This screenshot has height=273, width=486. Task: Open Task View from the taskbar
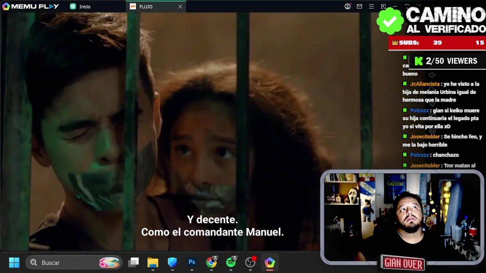[133, 262]
